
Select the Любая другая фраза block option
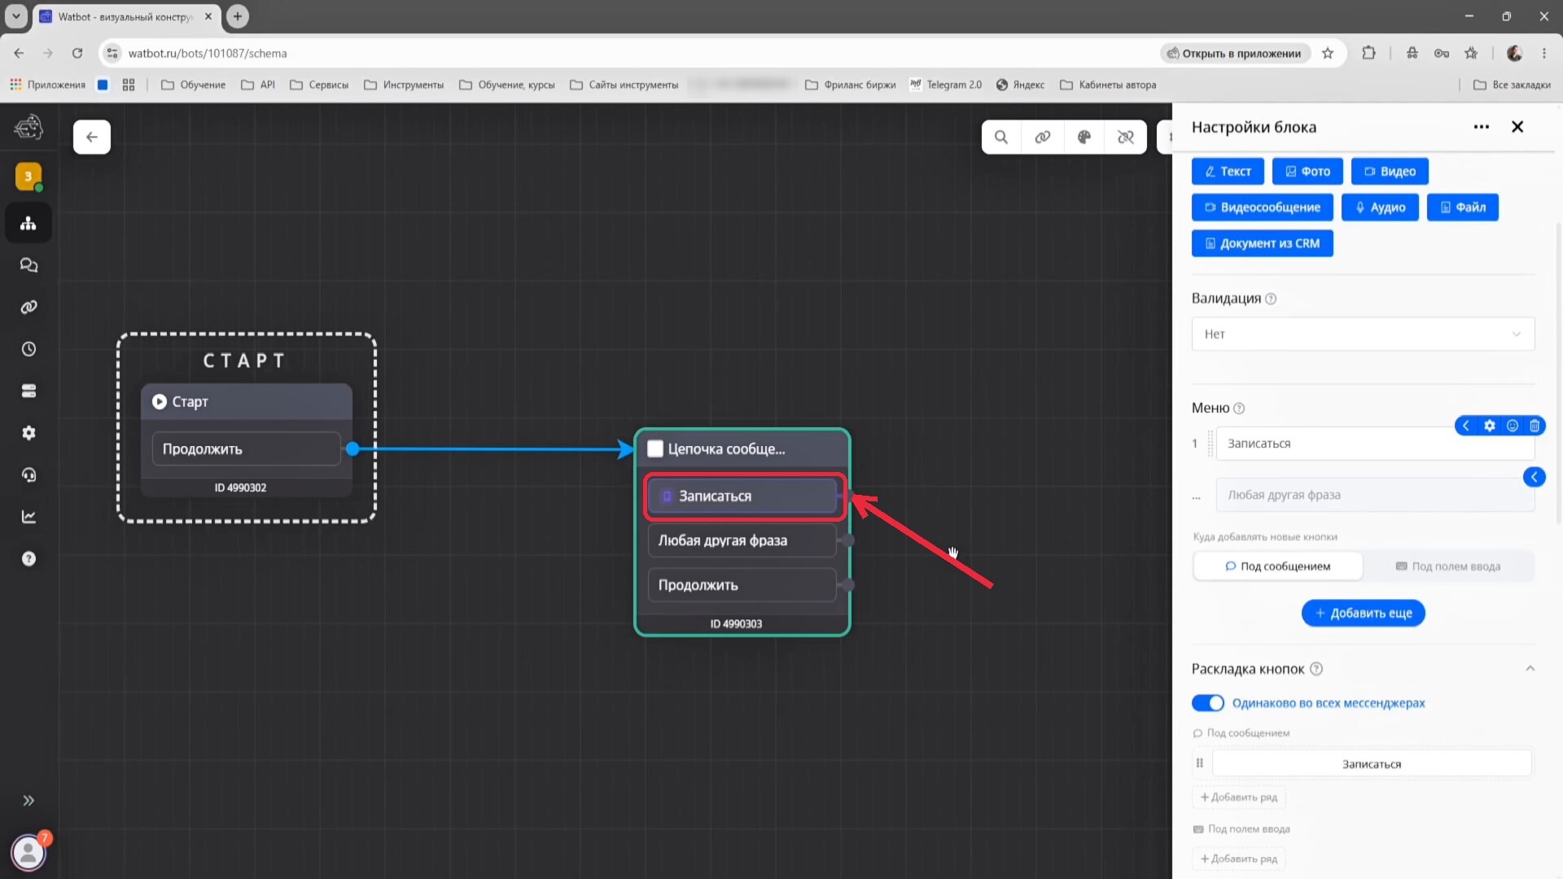click(x=742, y=540)
